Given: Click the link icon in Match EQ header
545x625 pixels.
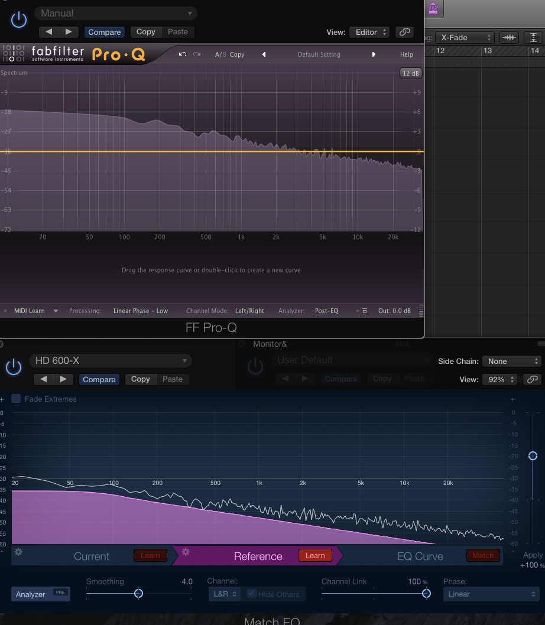Looking at the screenshot, I should click(532, 379).
